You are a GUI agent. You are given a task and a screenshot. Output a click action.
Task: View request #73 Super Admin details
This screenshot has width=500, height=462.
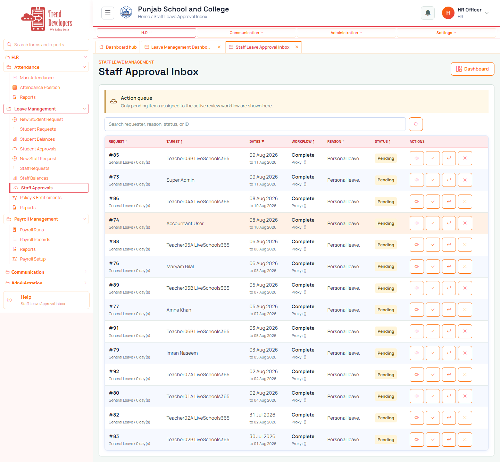click(417, 180)
